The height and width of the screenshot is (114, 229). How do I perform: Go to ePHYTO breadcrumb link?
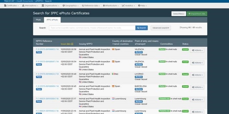(39, 1)
